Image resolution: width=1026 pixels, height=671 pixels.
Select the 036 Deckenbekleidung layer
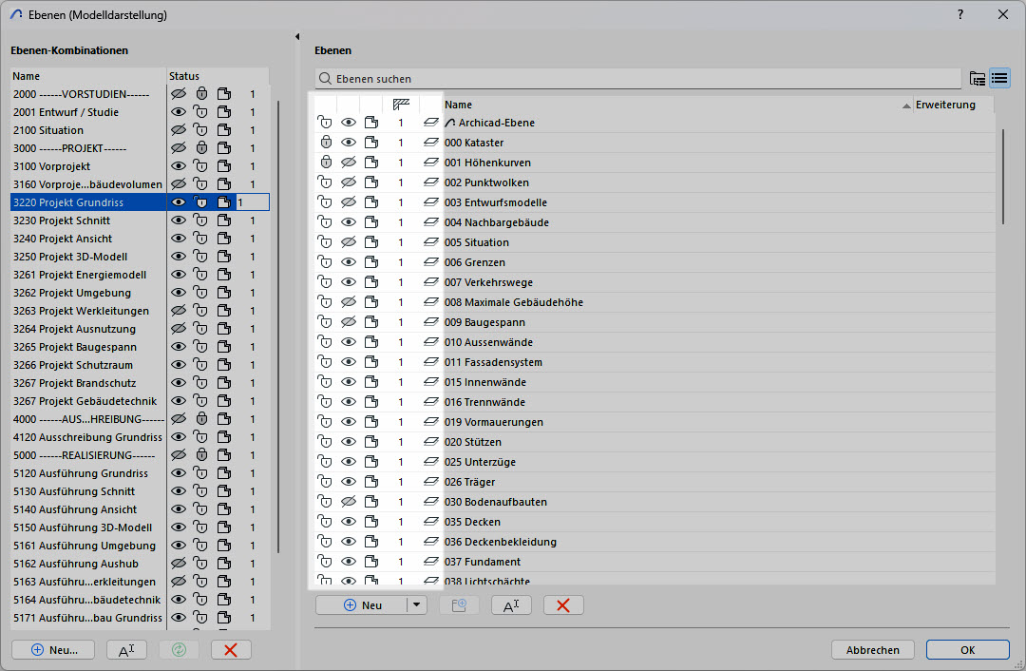pyautogui.click(x=501, y=542)
